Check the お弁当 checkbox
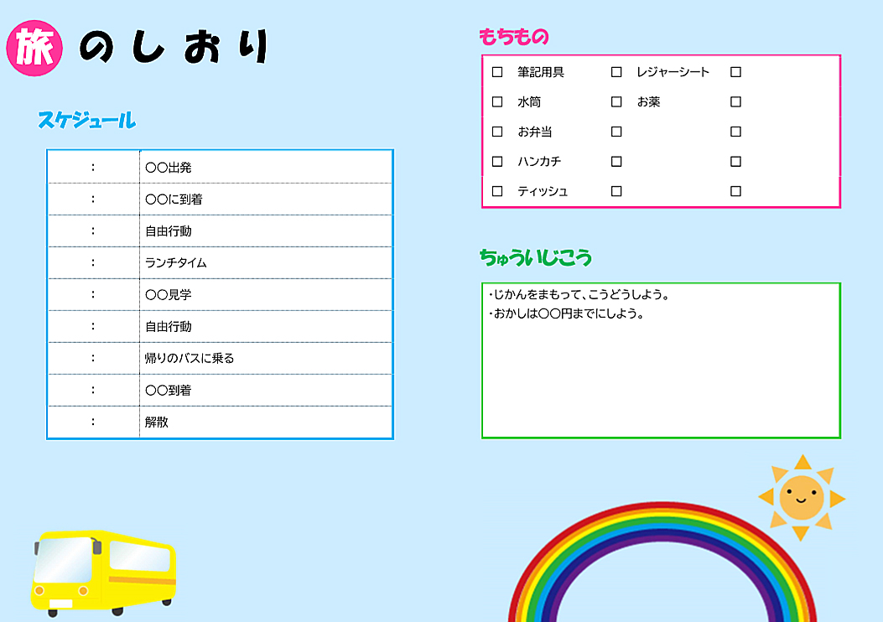The image size is (883, 622). coord(497,132)
